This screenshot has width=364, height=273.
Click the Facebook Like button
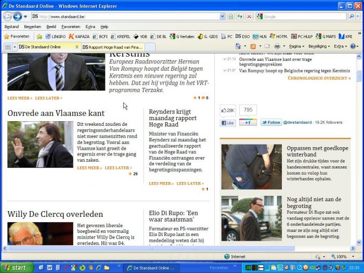click(228, 123)
